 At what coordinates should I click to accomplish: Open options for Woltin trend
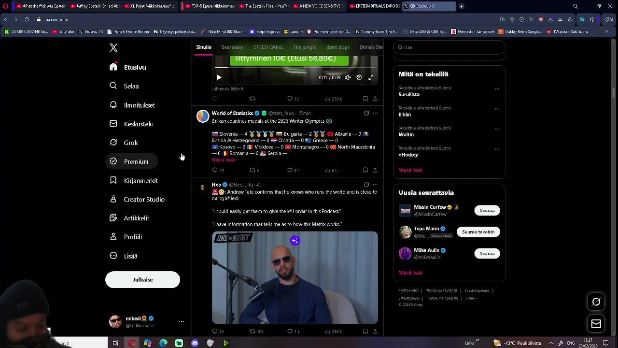tap(497, 129)
